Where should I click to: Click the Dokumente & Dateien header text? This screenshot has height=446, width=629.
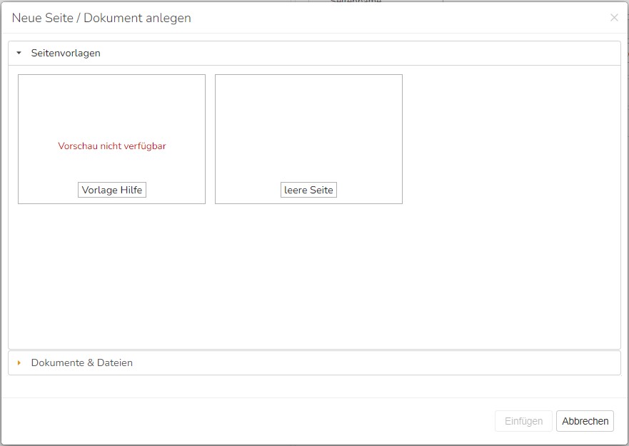[x=82, y=363]
